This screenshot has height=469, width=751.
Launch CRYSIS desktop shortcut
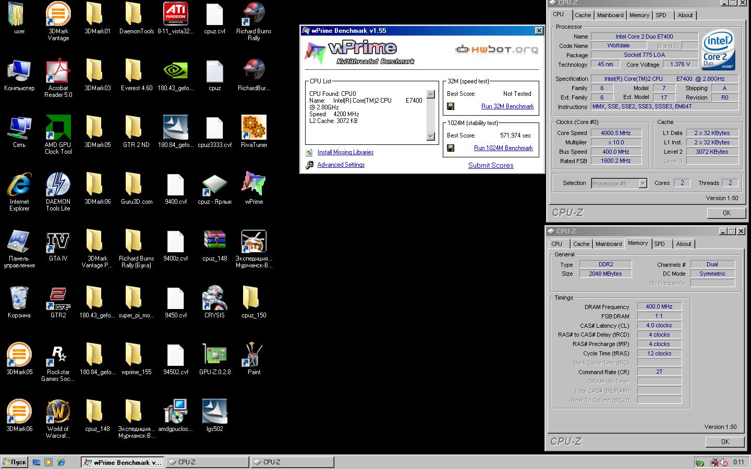[x=215, y=302]
